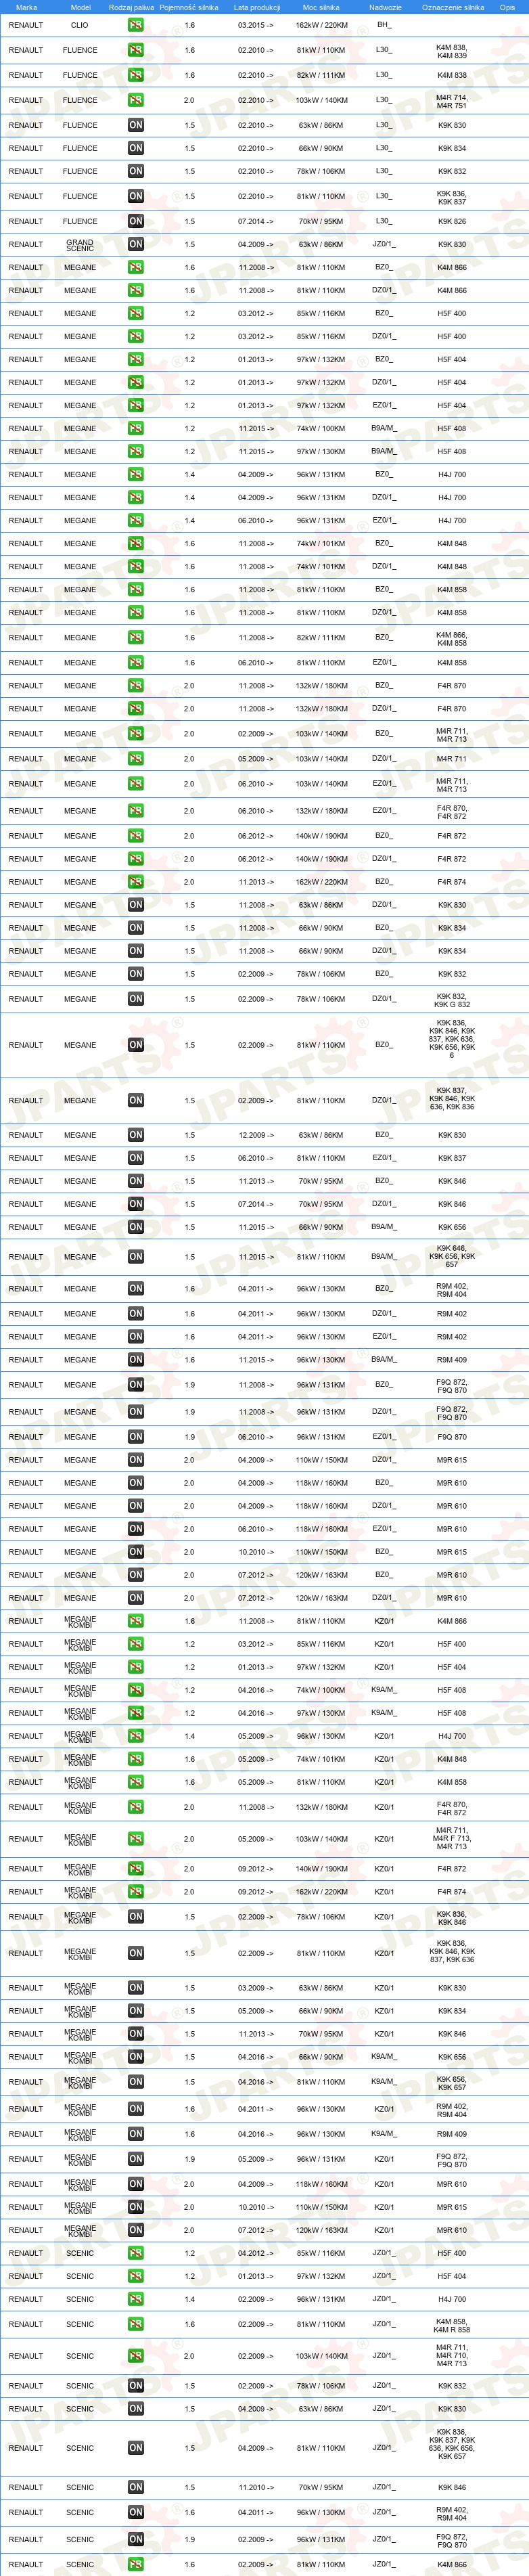This screenshot has width=529, height=2576.
Task: Click petrol icon in Megane Kombi F4R 874 row
Action: [135, 1892]
